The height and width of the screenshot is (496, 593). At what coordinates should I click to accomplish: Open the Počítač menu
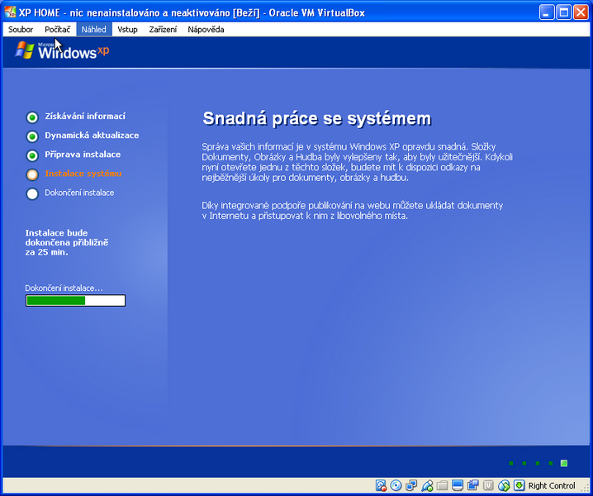(58, 30)
